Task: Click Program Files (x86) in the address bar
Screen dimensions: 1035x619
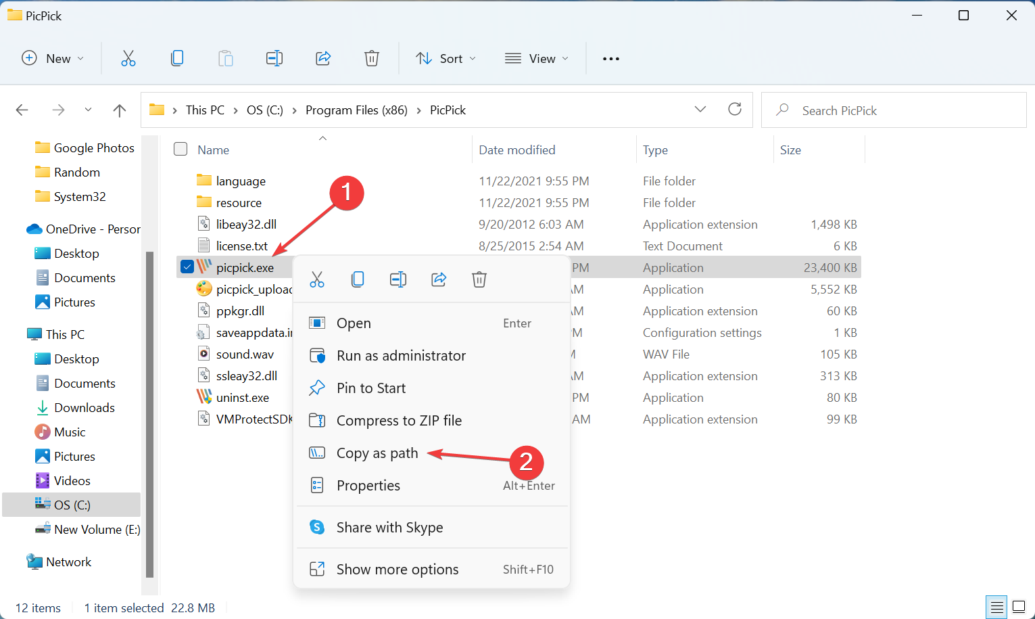Action: point(356,110)
